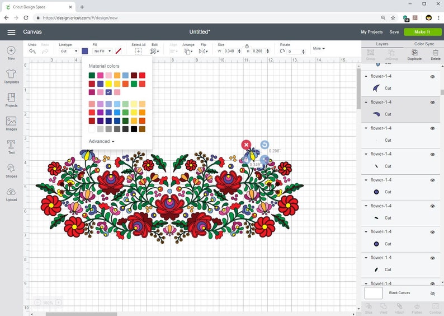
Task: Click the Untitled* project title
Action: point(200,32)
